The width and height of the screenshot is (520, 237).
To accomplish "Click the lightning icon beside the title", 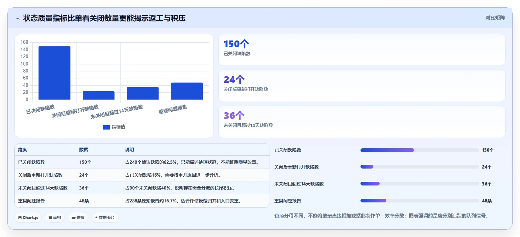I will 17,18.
